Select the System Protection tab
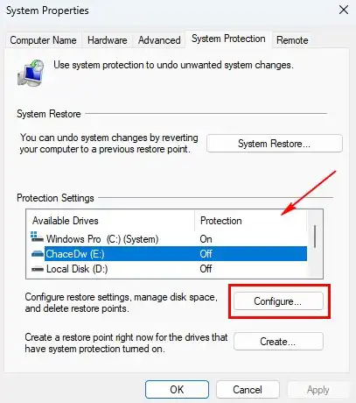Screen dimensions: 356x403 228,39
